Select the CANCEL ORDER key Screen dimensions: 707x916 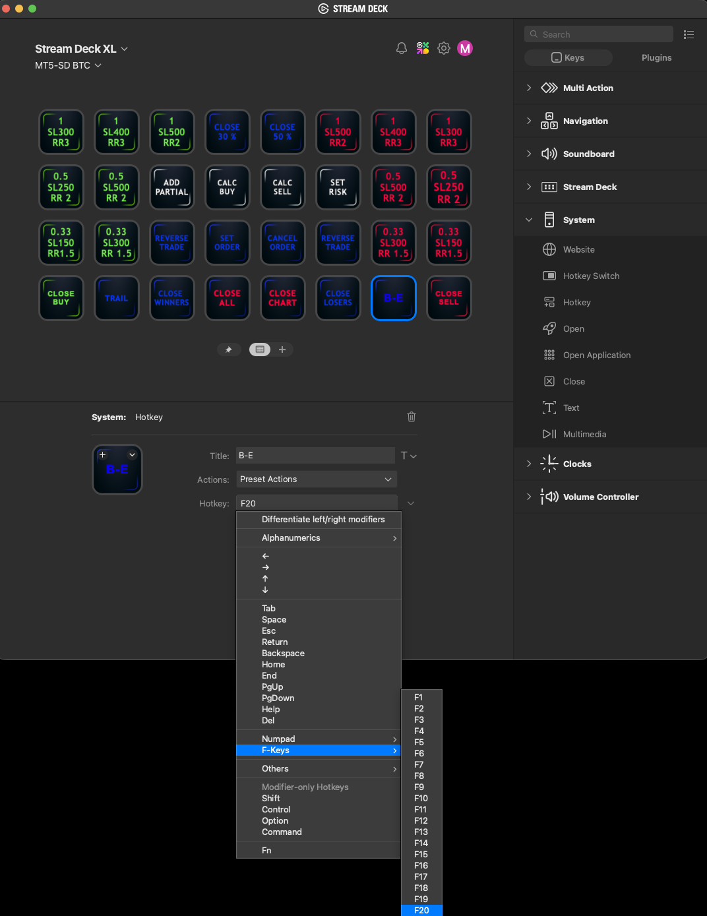[x=282, y=243]
